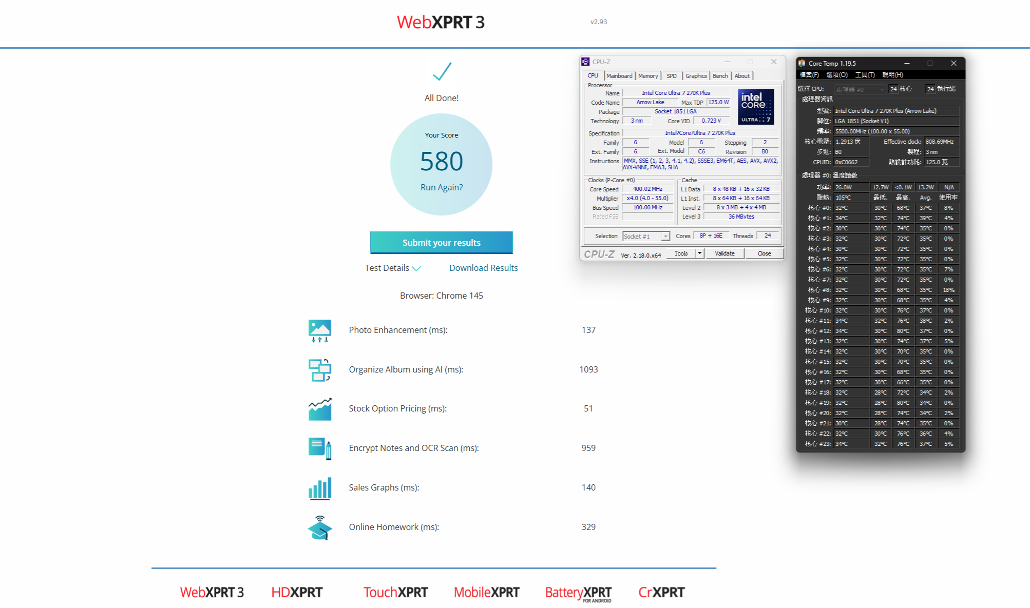Click Run Again? in the score circle
Screen dimensions: 1030x608
442,187
